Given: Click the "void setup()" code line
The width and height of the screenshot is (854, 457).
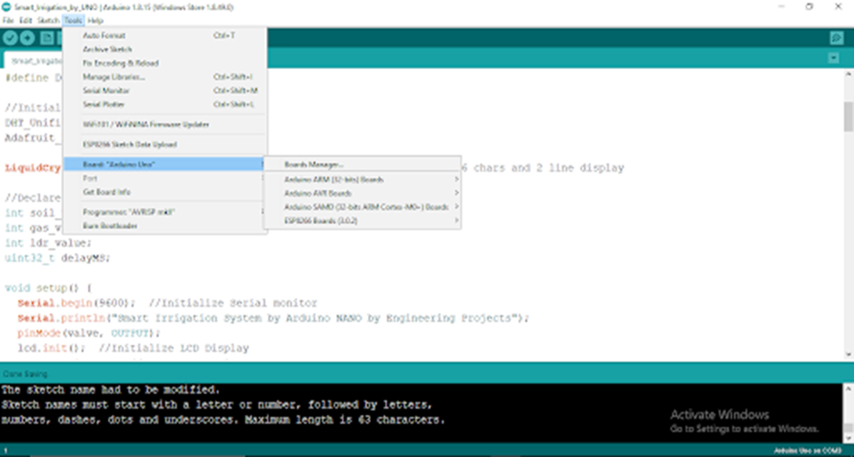Looking at the screenshot, I should [x=48, y=288].
